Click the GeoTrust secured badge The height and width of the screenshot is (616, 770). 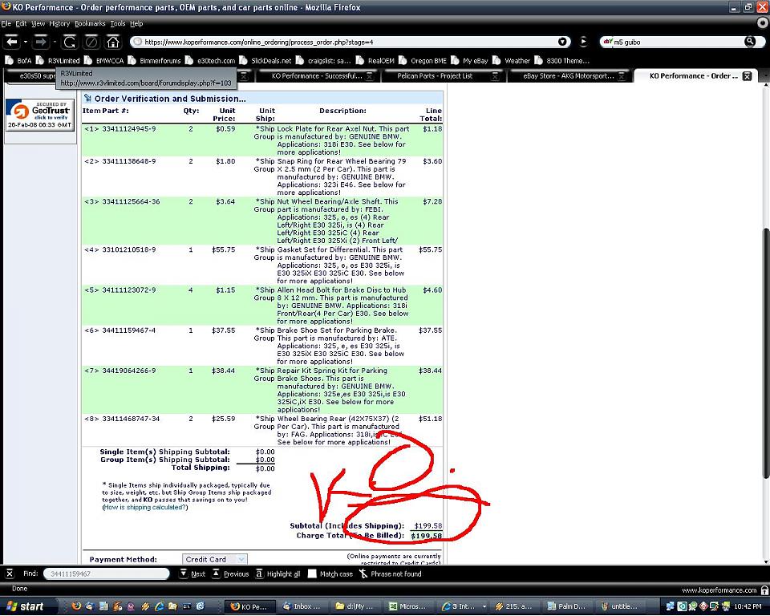(x=39, y=115)
